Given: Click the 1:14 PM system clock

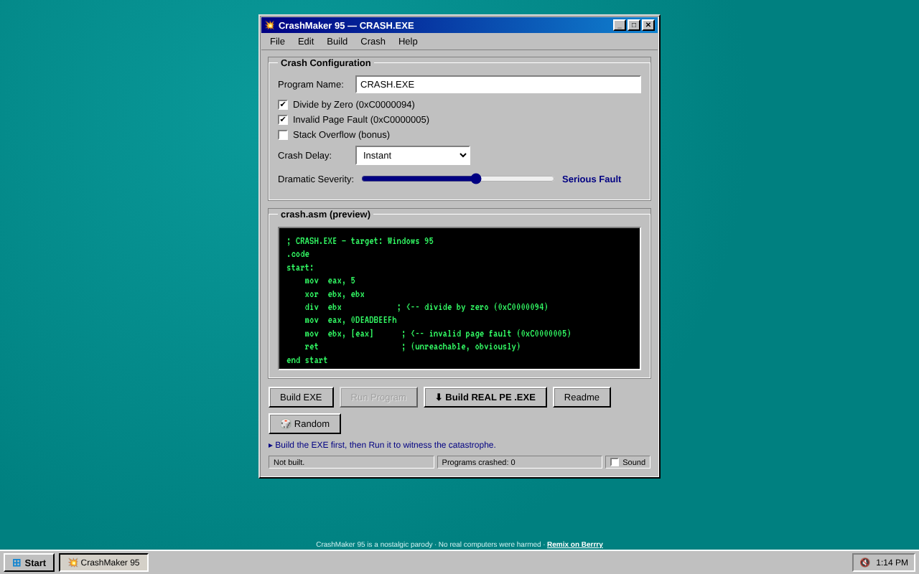Looking at the screenshot, I should pyautogui.click(x=892, y=563).
